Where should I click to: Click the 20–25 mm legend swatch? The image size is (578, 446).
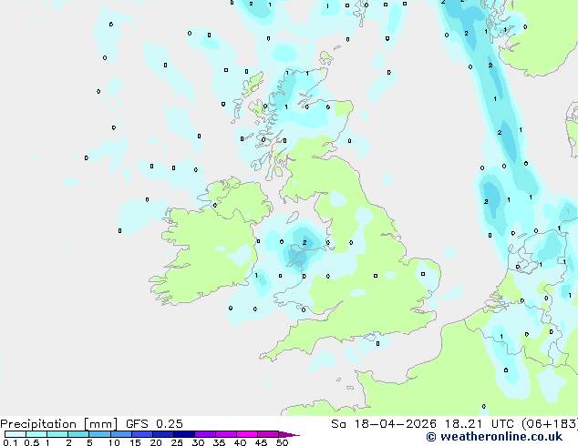pyautogui.click(x=163, y=434)
